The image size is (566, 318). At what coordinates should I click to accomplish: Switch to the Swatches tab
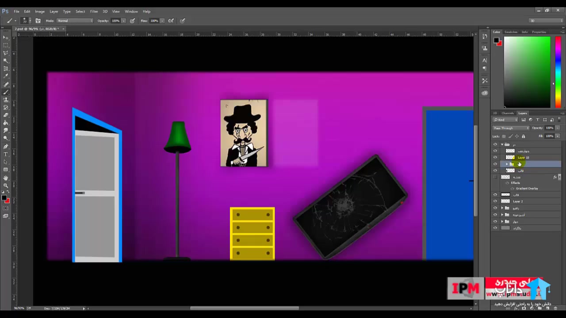click(x=511, y=32)
